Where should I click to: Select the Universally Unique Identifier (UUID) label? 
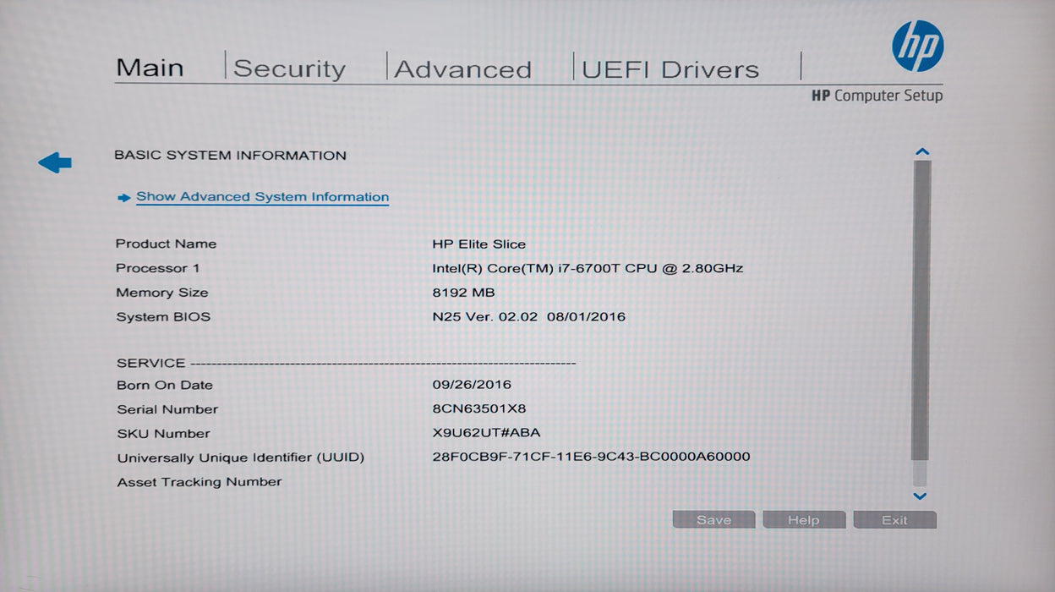pos(240,458)
